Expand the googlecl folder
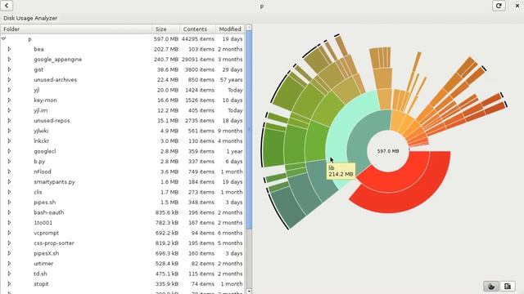Viewport: 524px width, 294px height. [9, 151]
